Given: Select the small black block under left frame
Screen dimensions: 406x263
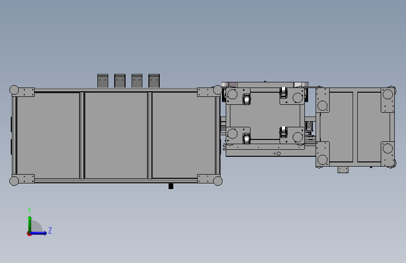Looking at the screenshot, I should 171,186.
